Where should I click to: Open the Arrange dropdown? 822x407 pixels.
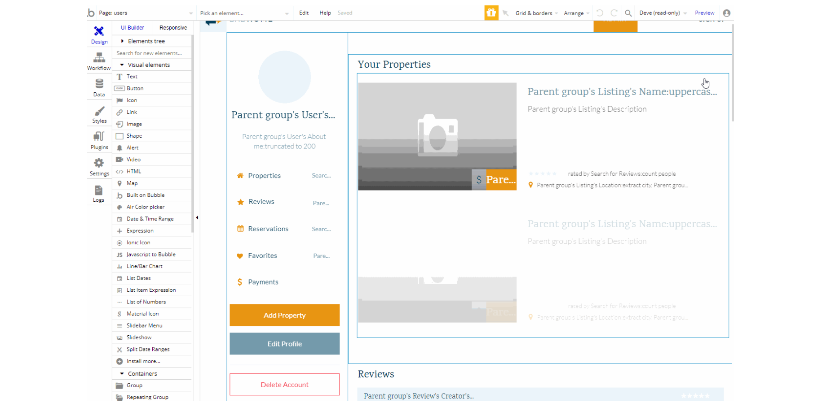click(576, 13)
